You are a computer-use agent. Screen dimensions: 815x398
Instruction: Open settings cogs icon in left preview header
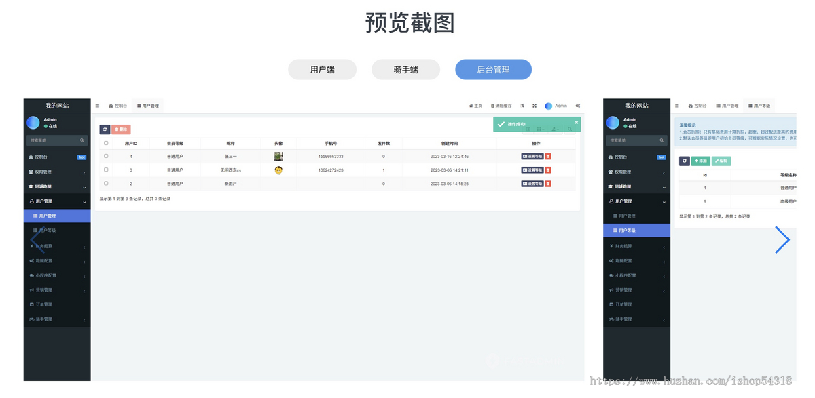tap(578, 106)
